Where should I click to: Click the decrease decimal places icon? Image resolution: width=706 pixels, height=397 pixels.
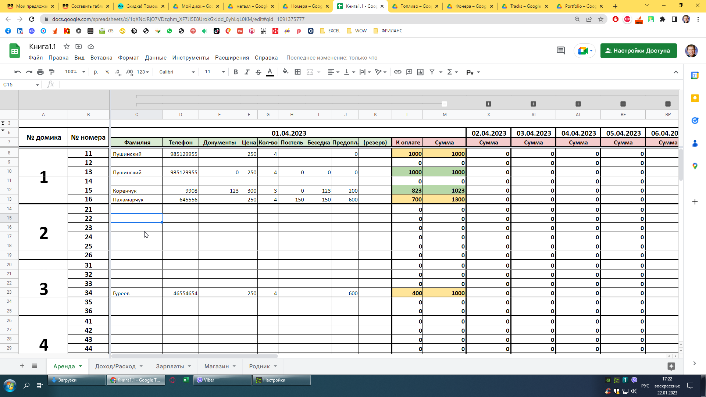(118, 72)
